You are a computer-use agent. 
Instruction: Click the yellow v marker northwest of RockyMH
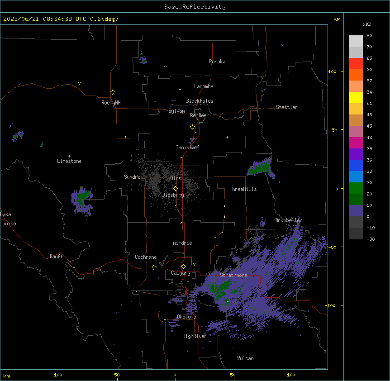tap(79, 83)
